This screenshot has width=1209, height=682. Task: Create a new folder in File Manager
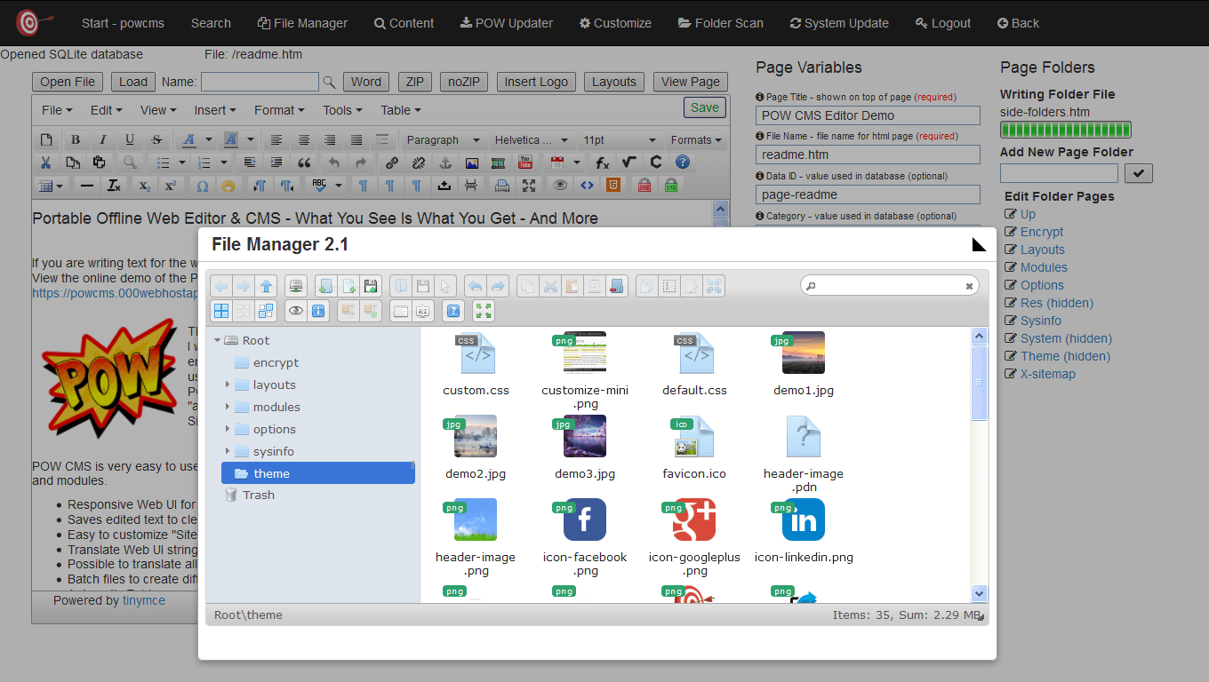[326, 286]
